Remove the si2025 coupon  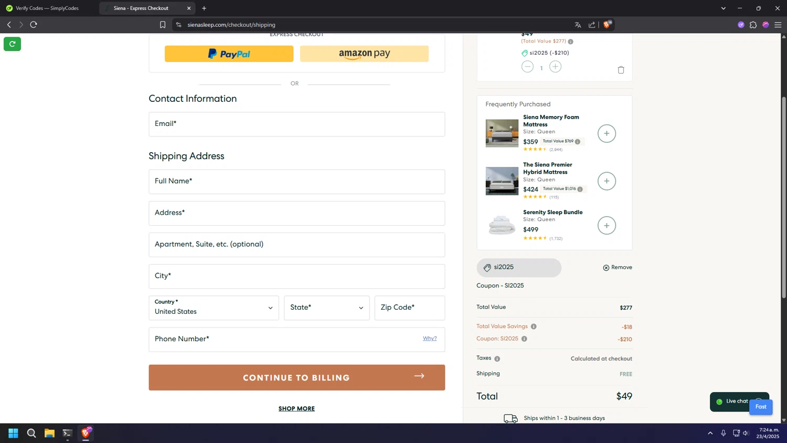click(x=618, y=268)
